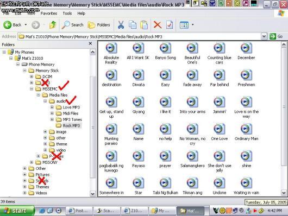Expand the Love MP3 folder node
Viewport: 288px width, 216px height.
[52, 107]
